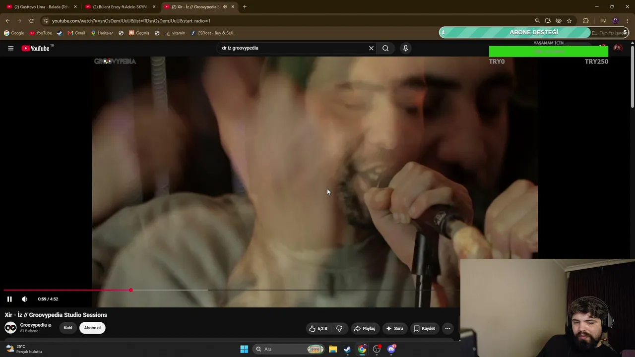Open the Steam bookmark icon
Viewport: 635px width, 357px height.
pos(60,33)
